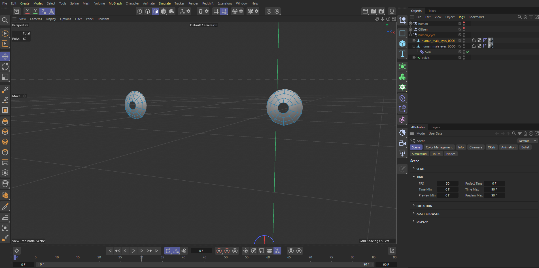Select the Scale tool
The image size is (539, 268).
click(x=5, y=77)
